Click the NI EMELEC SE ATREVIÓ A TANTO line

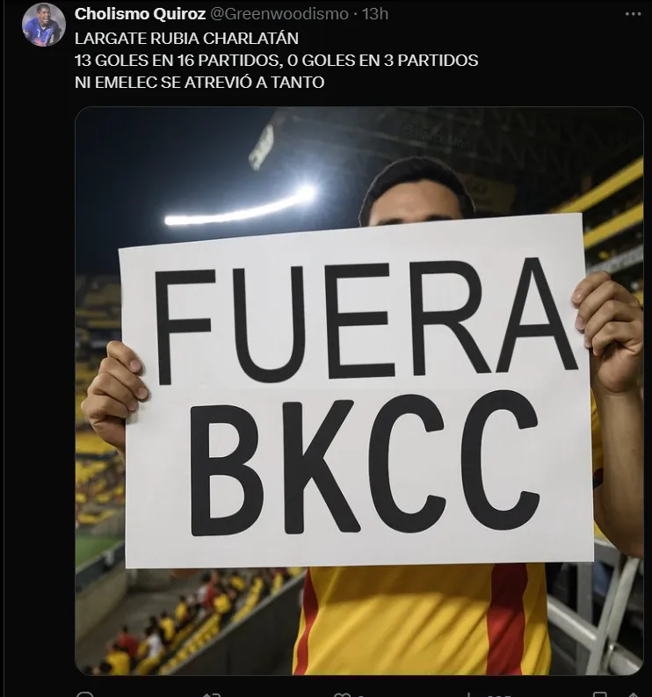[199, 83]
